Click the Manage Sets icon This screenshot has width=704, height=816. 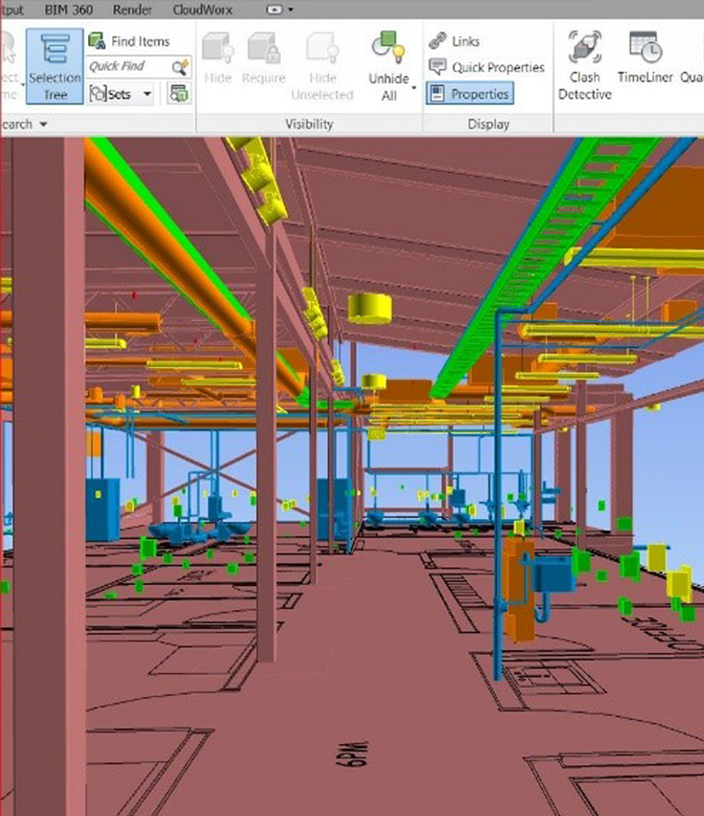click(x=178, y=94)
